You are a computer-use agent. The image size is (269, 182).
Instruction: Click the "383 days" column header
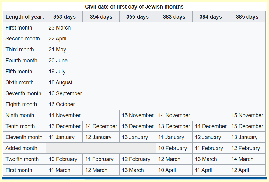tap(174, 17)
